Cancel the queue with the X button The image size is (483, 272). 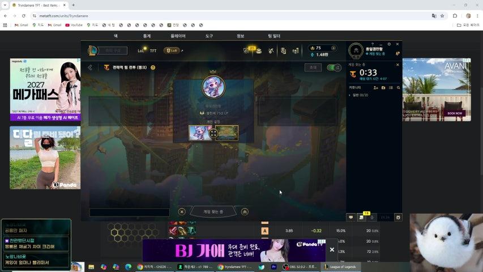pos(182,211)
